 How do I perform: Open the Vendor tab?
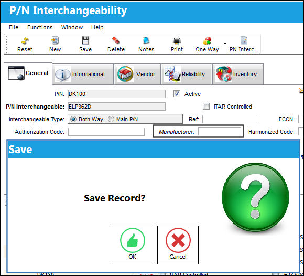tap(137, 74)
